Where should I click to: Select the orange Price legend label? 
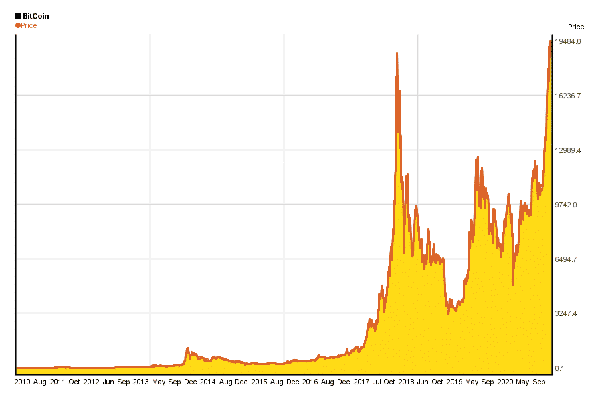point(29,25)
